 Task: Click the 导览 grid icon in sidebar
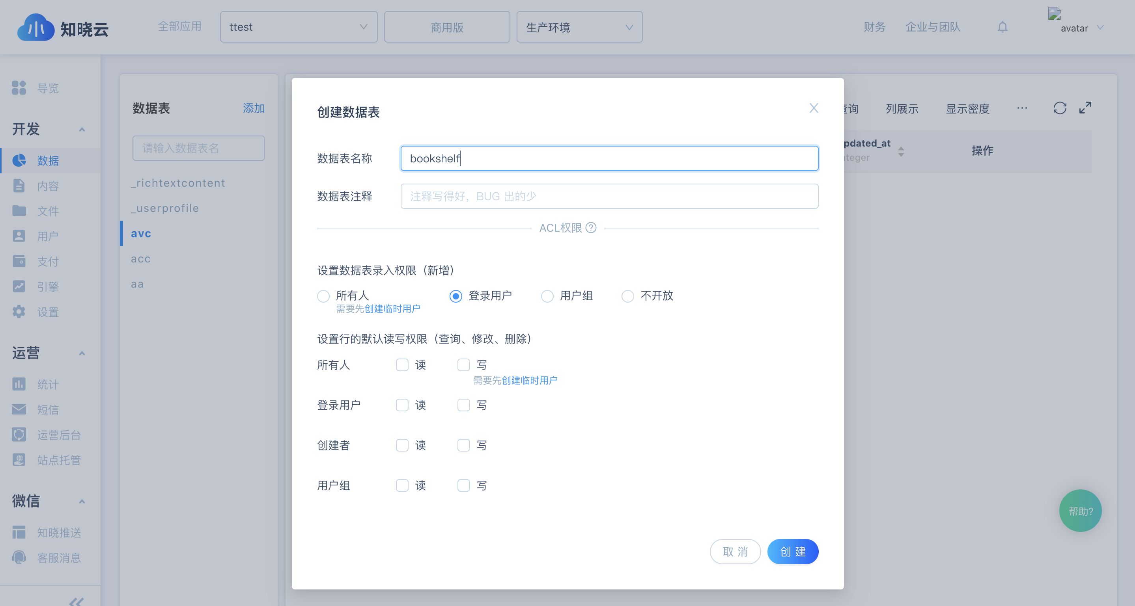(x=19, y=87)
